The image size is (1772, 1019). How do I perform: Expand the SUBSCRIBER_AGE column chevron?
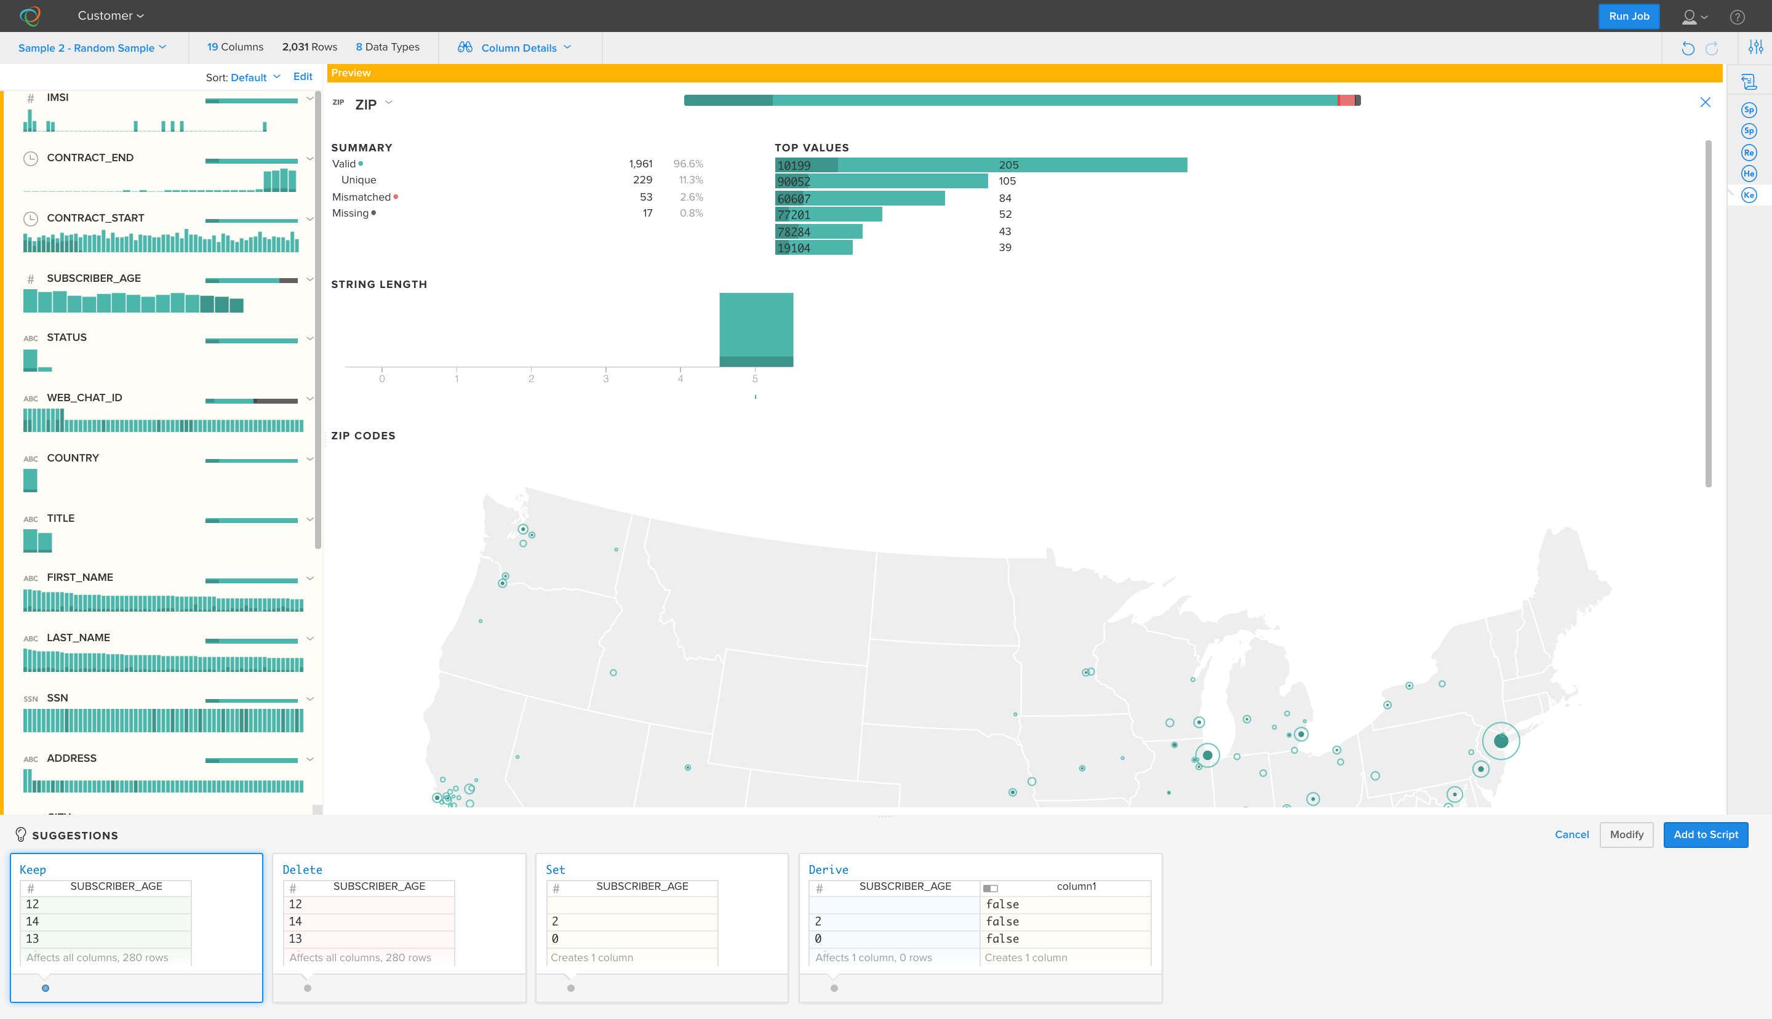tap(310, 279)
